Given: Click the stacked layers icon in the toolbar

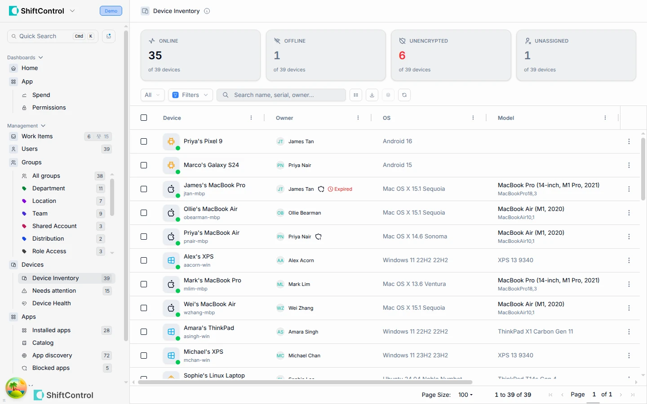Looking at the screenshot, I should coord(388,95).
